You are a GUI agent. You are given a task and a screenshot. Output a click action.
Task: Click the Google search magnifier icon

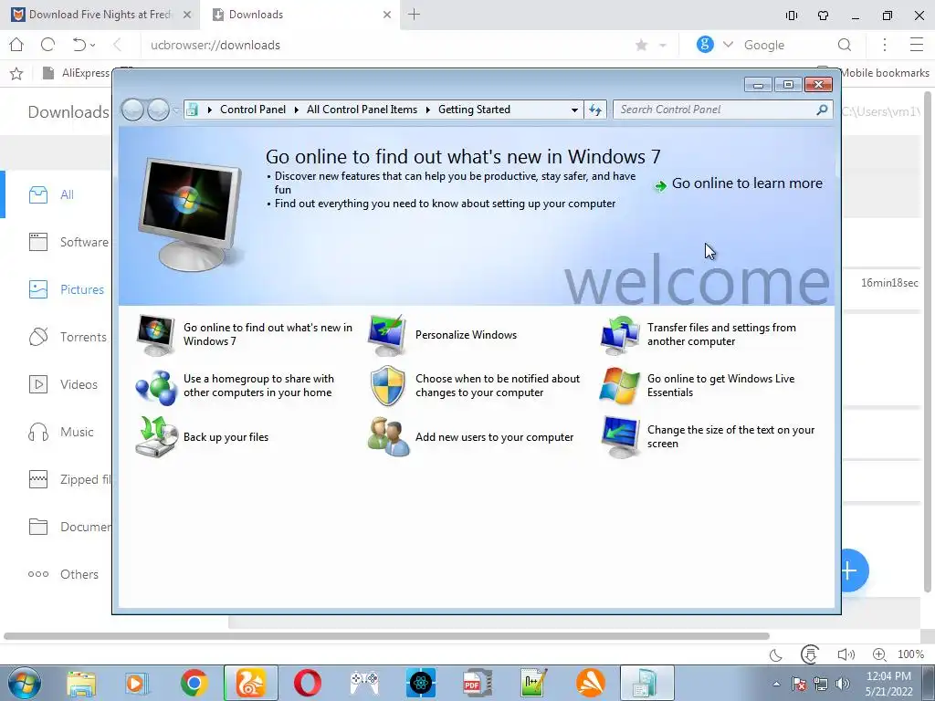845,46
